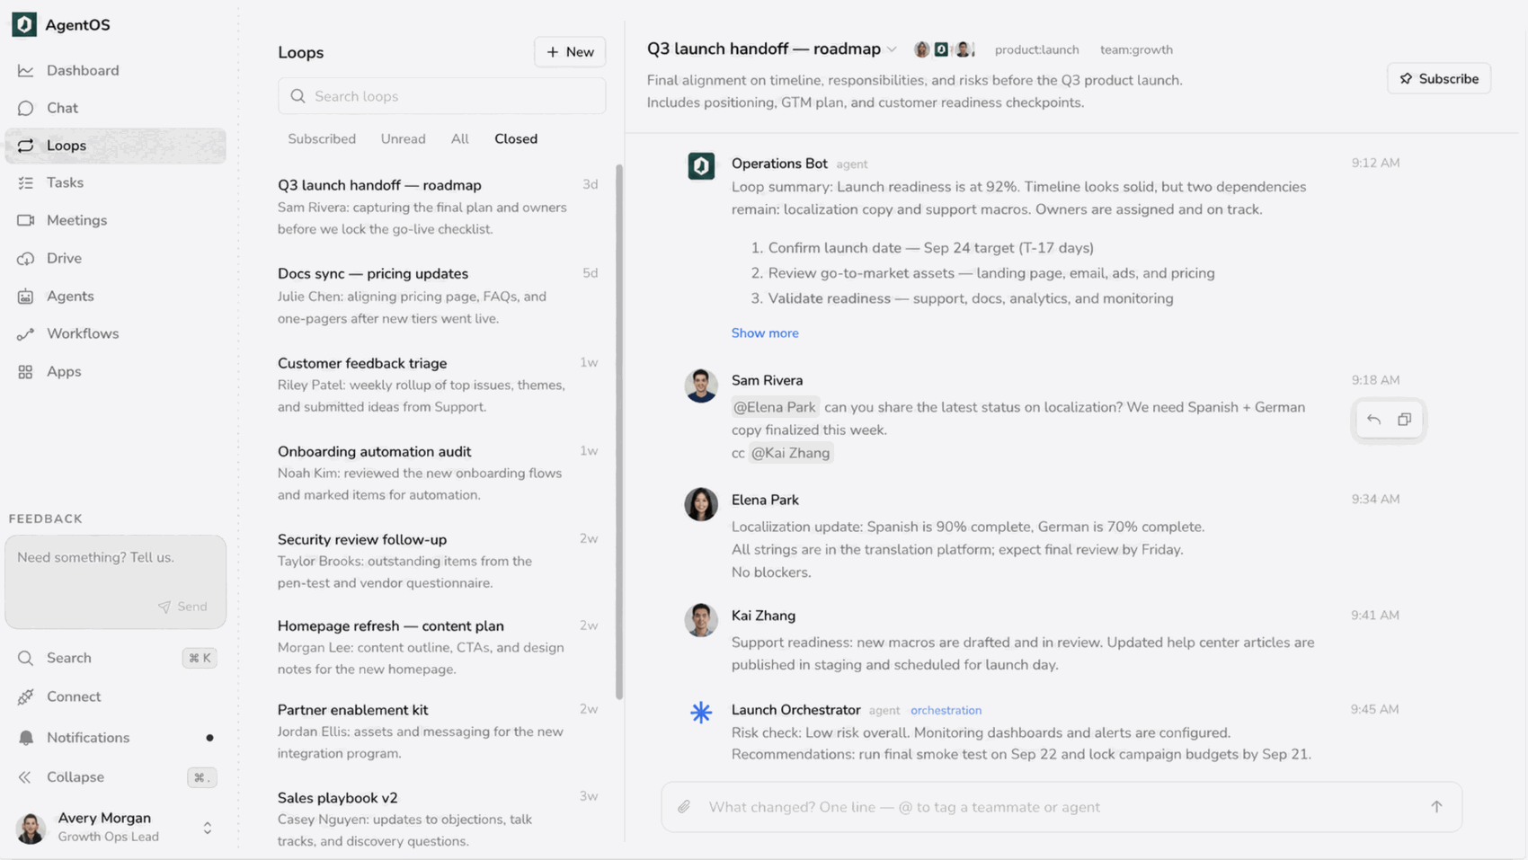Open the Customer feedback triage loop

[438, 385]
